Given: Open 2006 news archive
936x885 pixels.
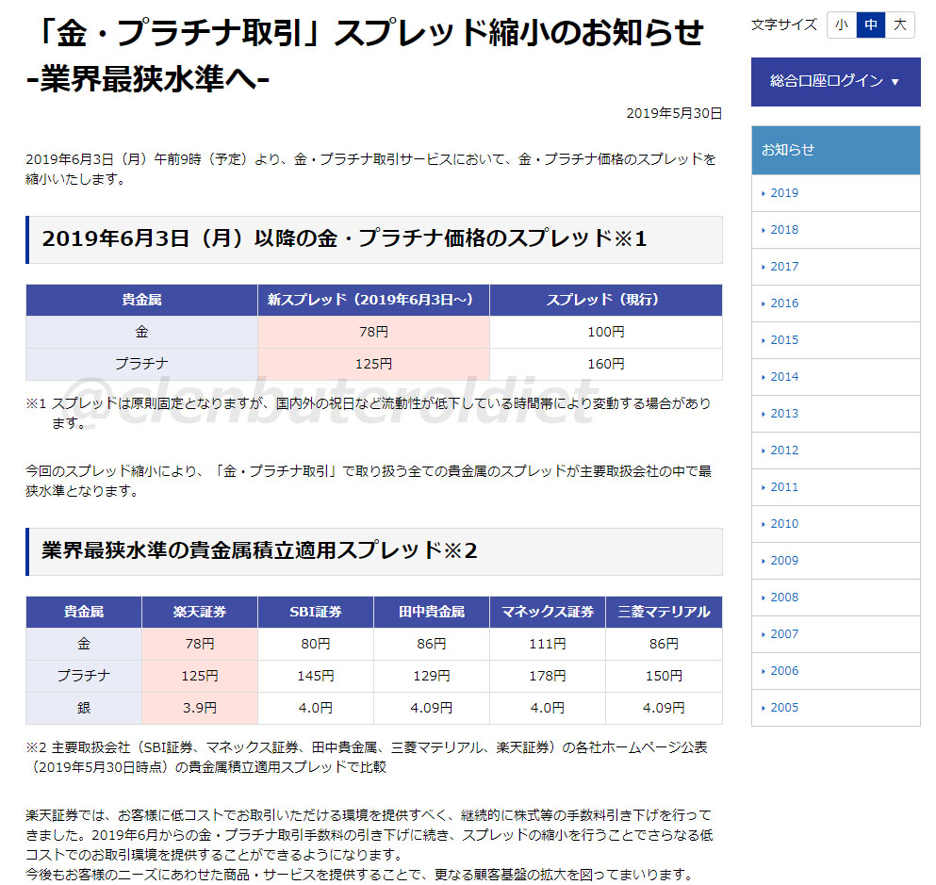Looking at the screenshot, I should click(835, 671).
